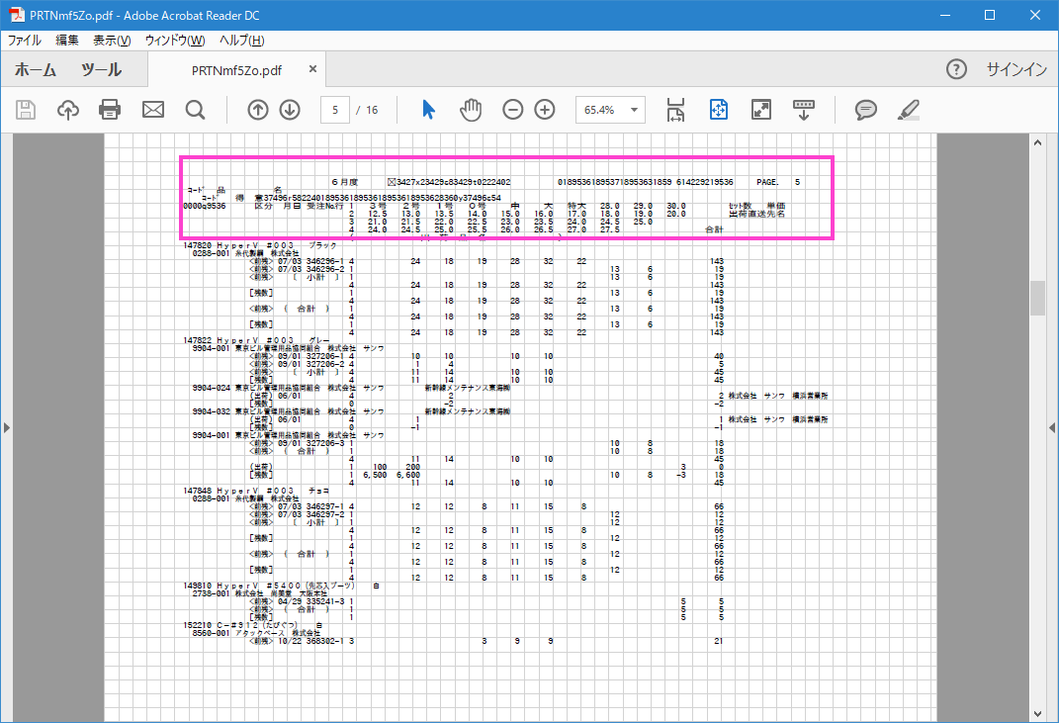Print the document with printer icon
1059x723 pixels.
(110, 110)
